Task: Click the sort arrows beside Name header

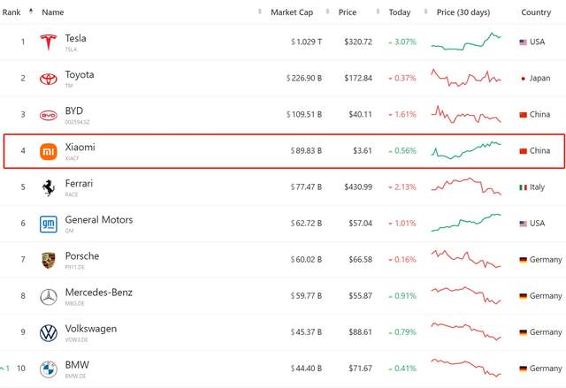Action: [259, 11]
